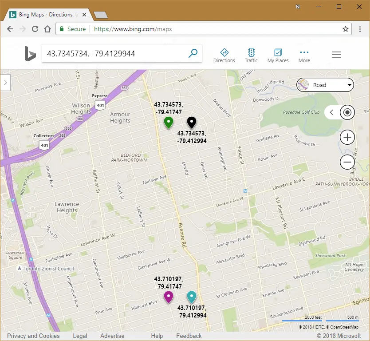Click the search magnifier icon
Viewport: 370px width, 341px height.
[x=193, y=53]
